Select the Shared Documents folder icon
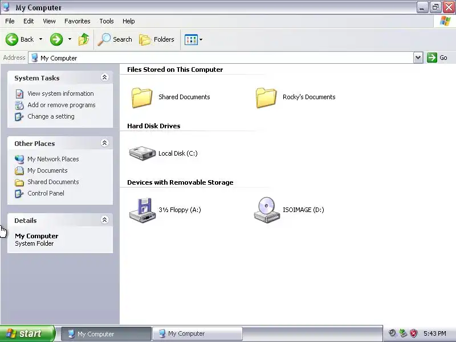456x342 pixels. (141, 97)
